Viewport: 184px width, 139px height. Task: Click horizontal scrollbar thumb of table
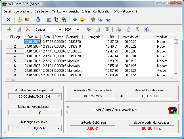click(13, 79)
